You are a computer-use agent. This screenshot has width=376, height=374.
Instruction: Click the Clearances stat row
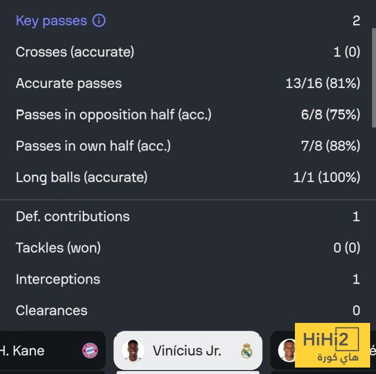(x=188, y=310)
